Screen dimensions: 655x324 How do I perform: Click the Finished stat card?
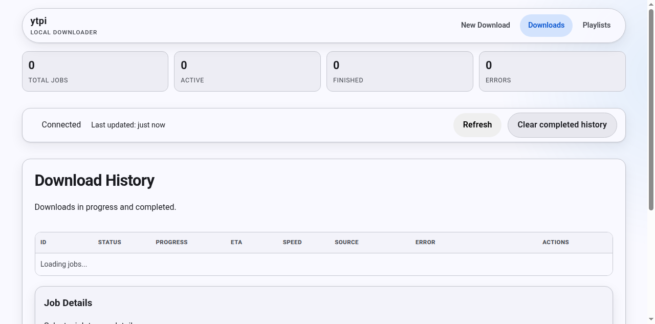tap(400, 71)
